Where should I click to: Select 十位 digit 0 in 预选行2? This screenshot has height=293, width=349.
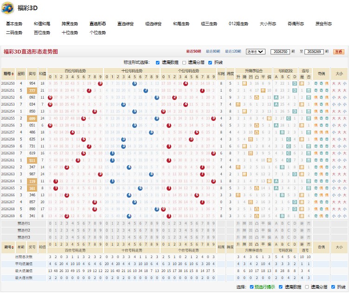(107, 230)
